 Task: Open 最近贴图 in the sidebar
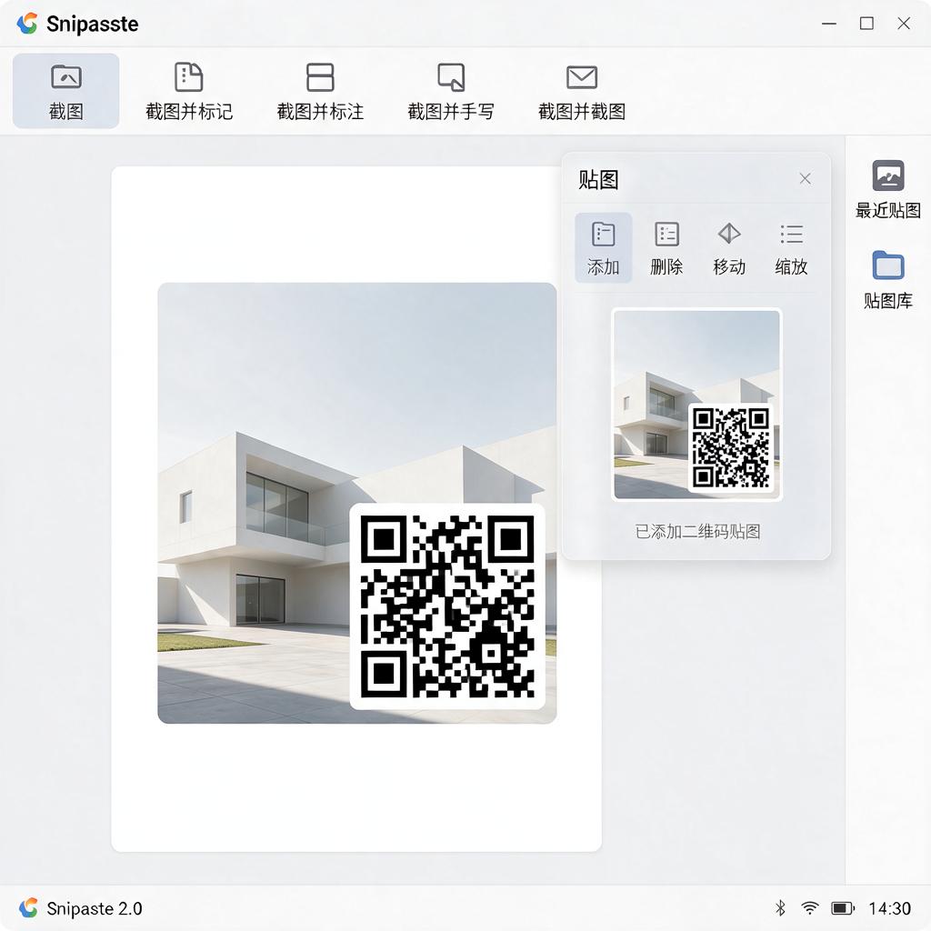887,189
